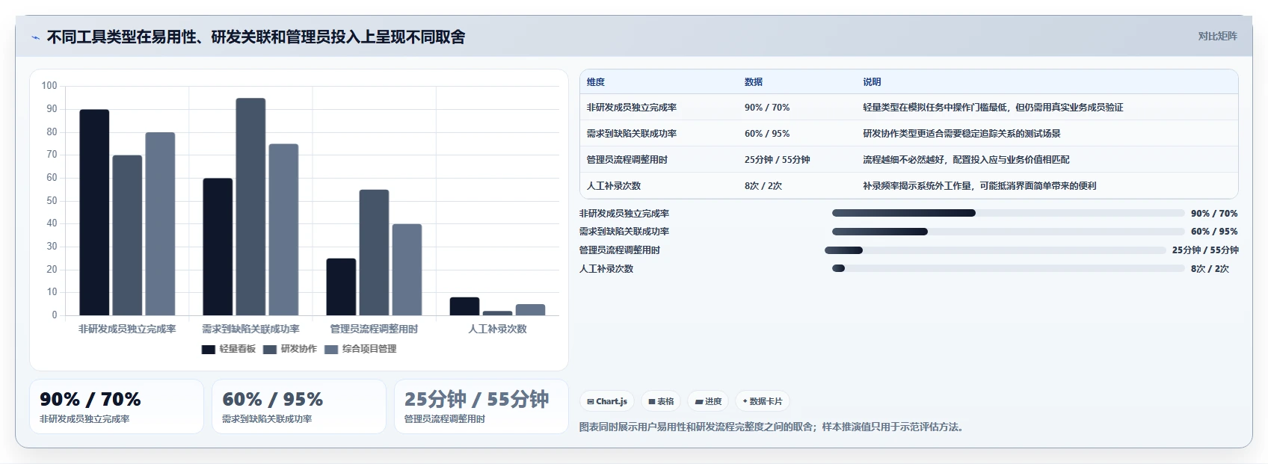Viewport: 1268px width, 464px height.
Task: Click the 进度 chip
Action: pyautogui.click(x=708, y=401)
